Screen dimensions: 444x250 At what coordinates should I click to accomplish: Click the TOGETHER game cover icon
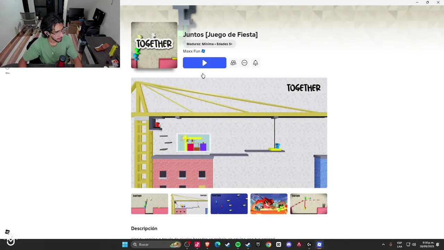coord(154,45)
